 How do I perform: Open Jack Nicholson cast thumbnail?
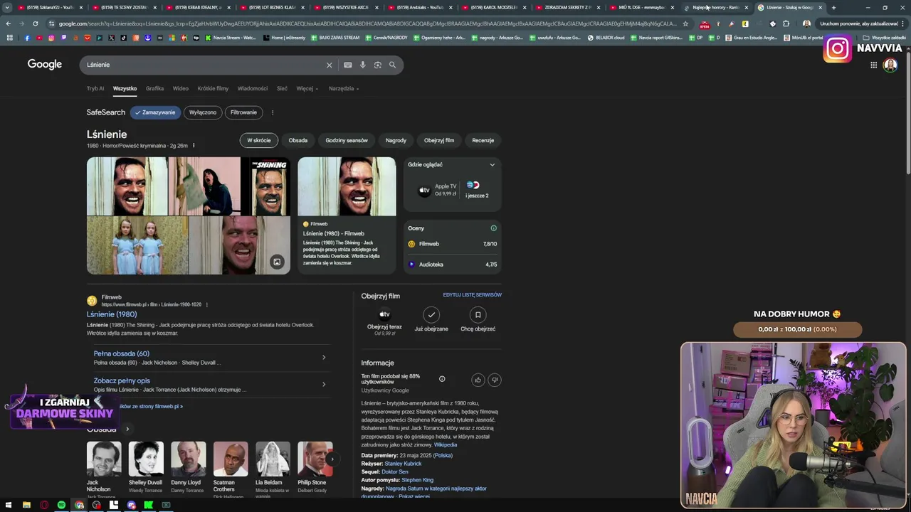point(104,459)
